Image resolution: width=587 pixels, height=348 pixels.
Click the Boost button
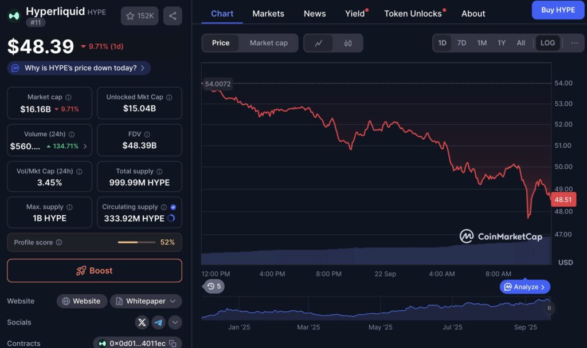[95, 271]
